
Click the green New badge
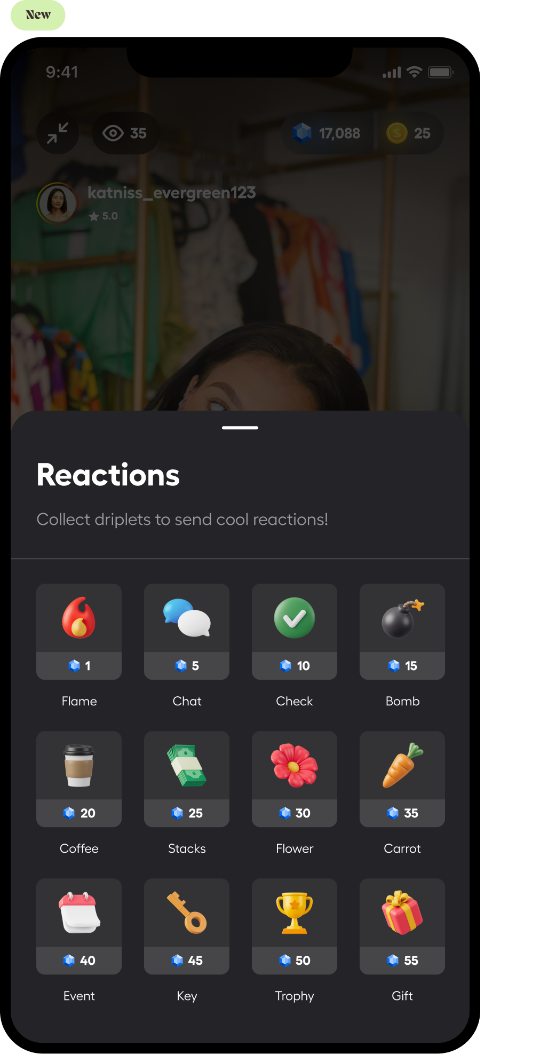coord(38,15)
